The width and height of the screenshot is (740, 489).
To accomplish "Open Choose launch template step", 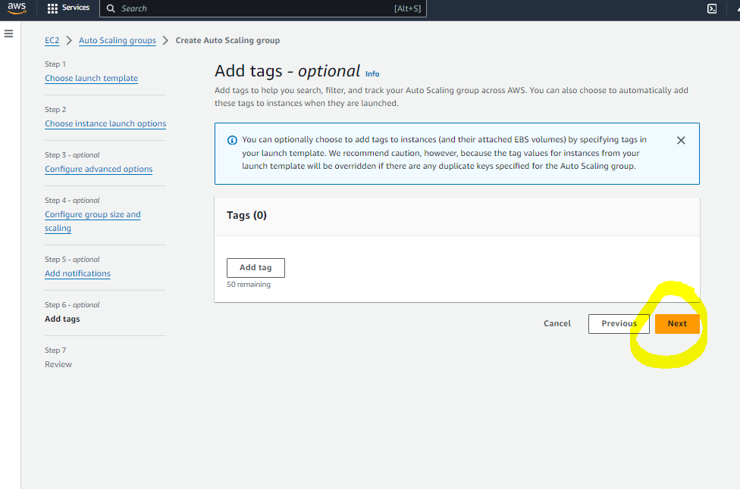I will click(91, 78).
